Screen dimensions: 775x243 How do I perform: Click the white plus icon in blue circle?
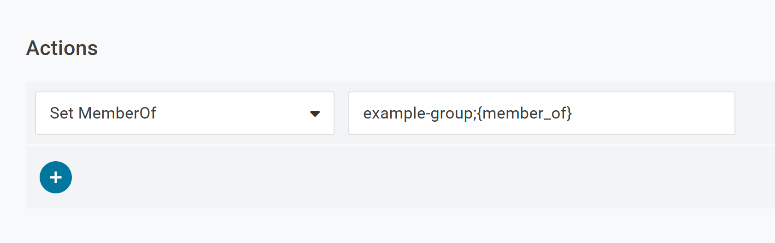point(56,177)
